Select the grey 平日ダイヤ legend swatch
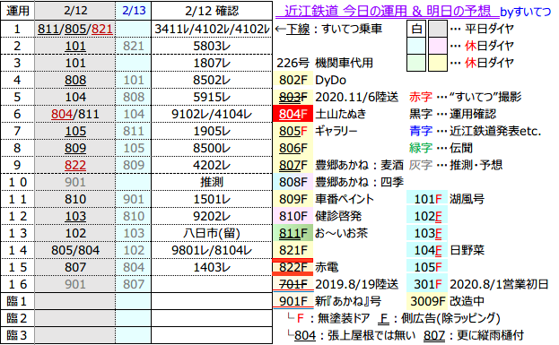Screen dimensions: 559x345 click(438, 29)
